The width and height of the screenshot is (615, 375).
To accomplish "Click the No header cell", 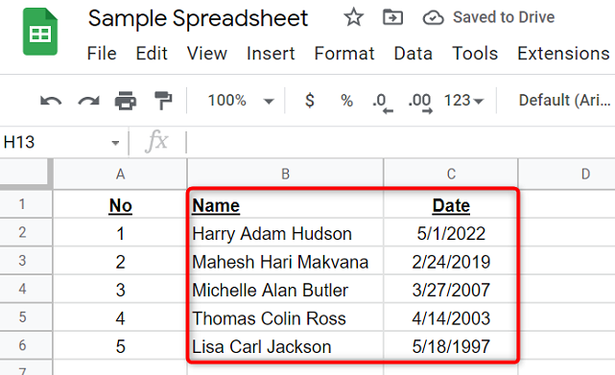I will (121, 204).
